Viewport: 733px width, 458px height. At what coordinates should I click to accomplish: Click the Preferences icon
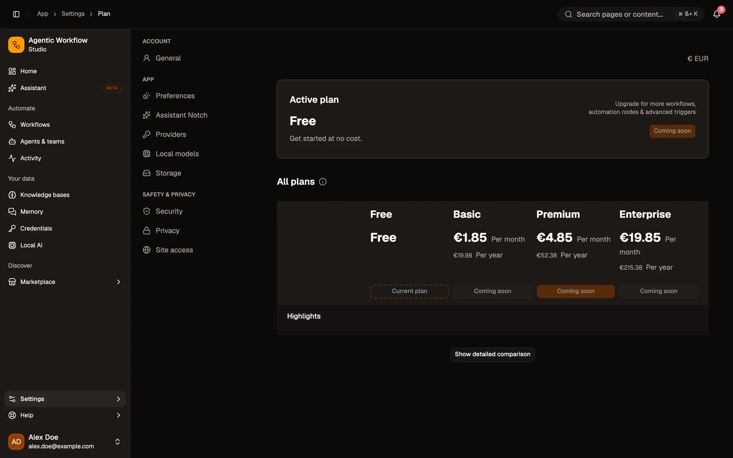point(147,96)
